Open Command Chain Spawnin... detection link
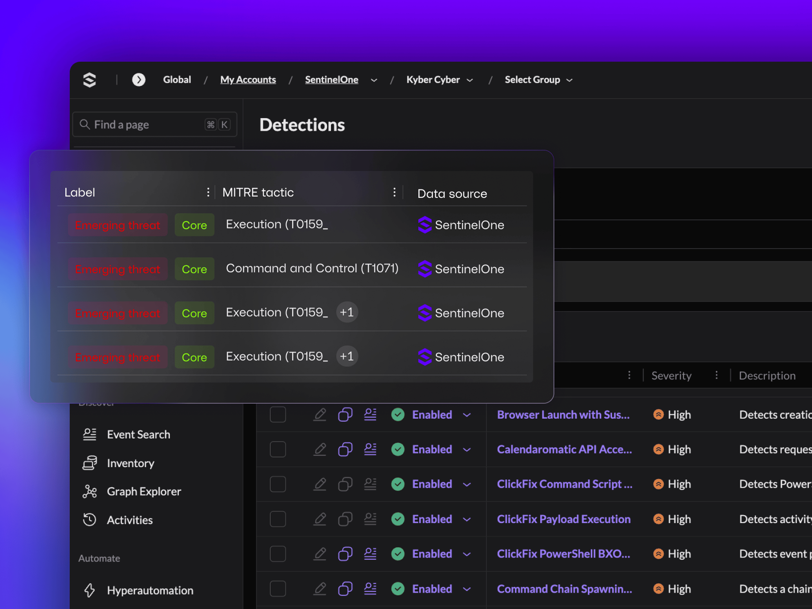This screenshot has height=609, width=812. tap(565, 589)
